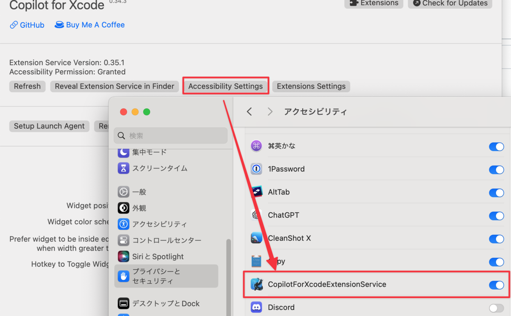Go forward with the right chevron
Viewport: 511px width, 316px height.
point(270,111)
